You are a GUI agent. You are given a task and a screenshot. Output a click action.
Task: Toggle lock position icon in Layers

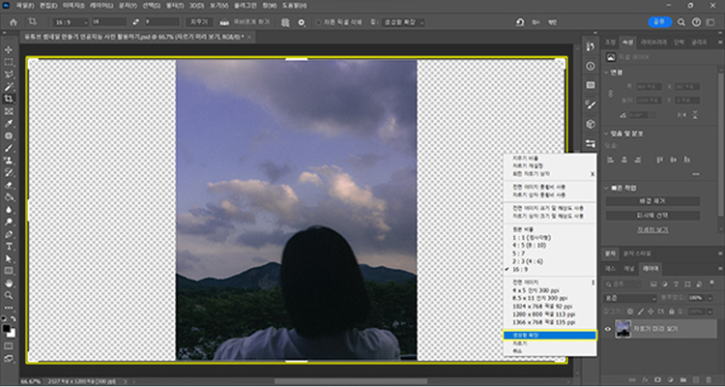pyautogui.click(x=651, y=312)
